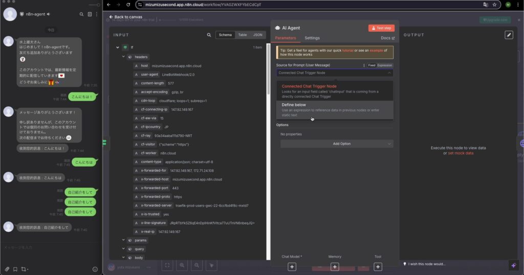Click the Upgrade now button
524x275 pixels.
click(x=495, y=20)
